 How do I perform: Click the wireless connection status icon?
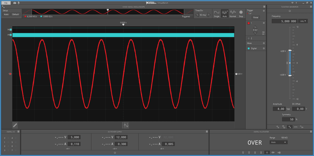[292, 3]
